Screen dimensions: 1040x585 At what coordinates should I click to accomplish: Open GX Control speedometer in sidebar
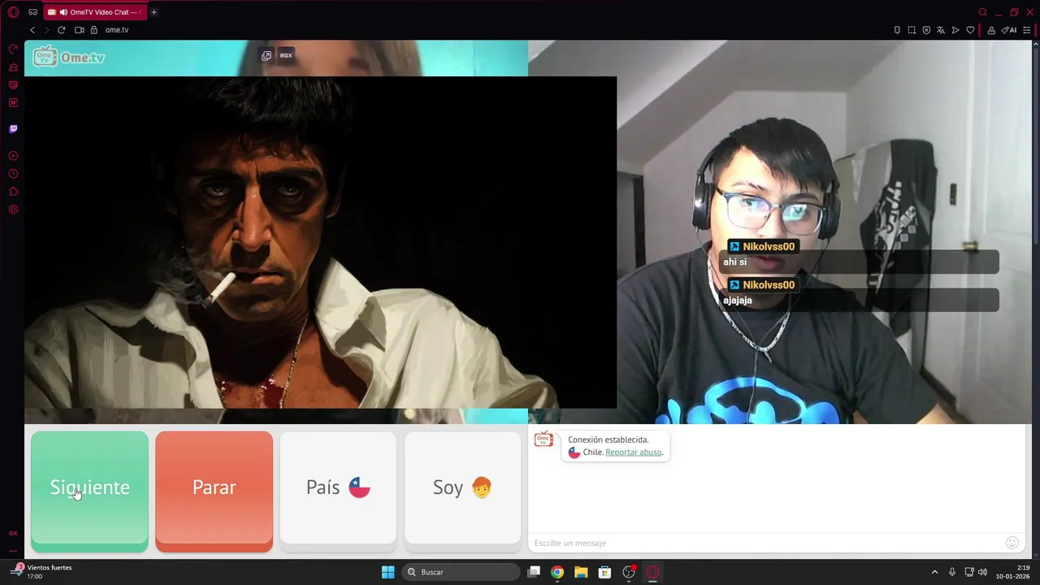click(x=13, y=49)
